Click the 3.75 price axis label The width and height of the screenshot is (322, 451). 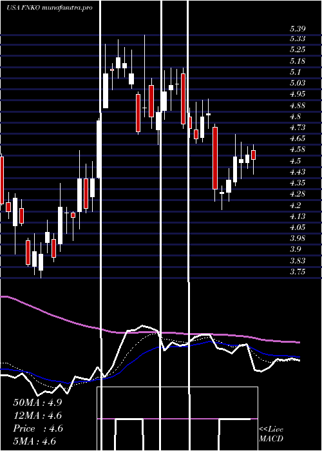point(298,272)
